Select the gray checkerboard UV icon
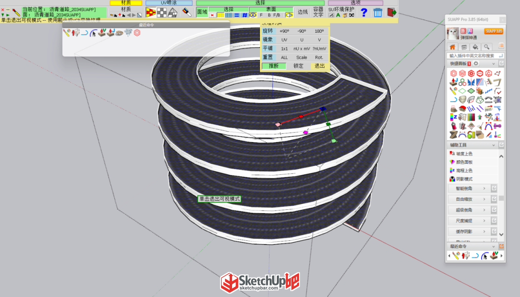Viewport: 520px width, 297px height. (162, 13)
